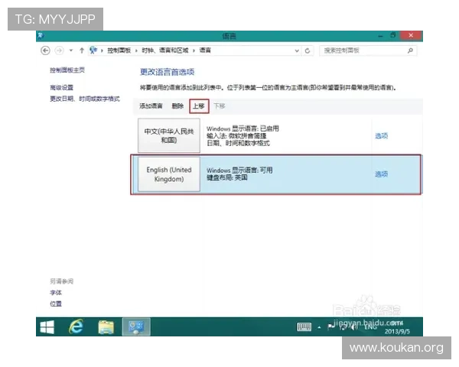Image resolution: width=459 pixels, height=367 pixels.
Task: Open the 控制面板主页 link
Action: [67, 70]
